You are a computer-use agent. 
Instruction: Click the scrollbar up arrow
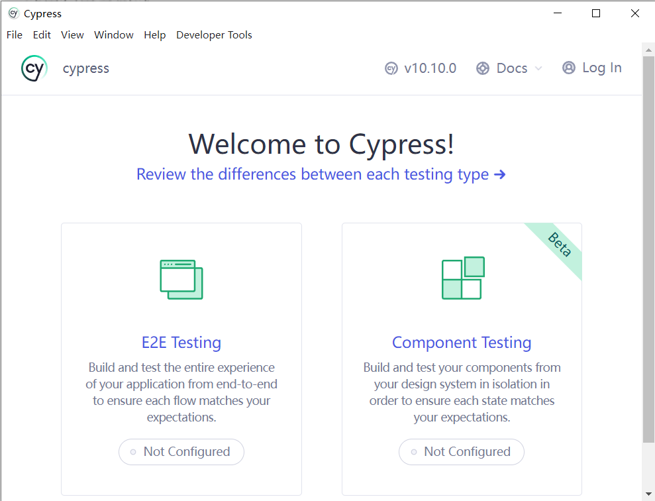click(x=648, y=49)
